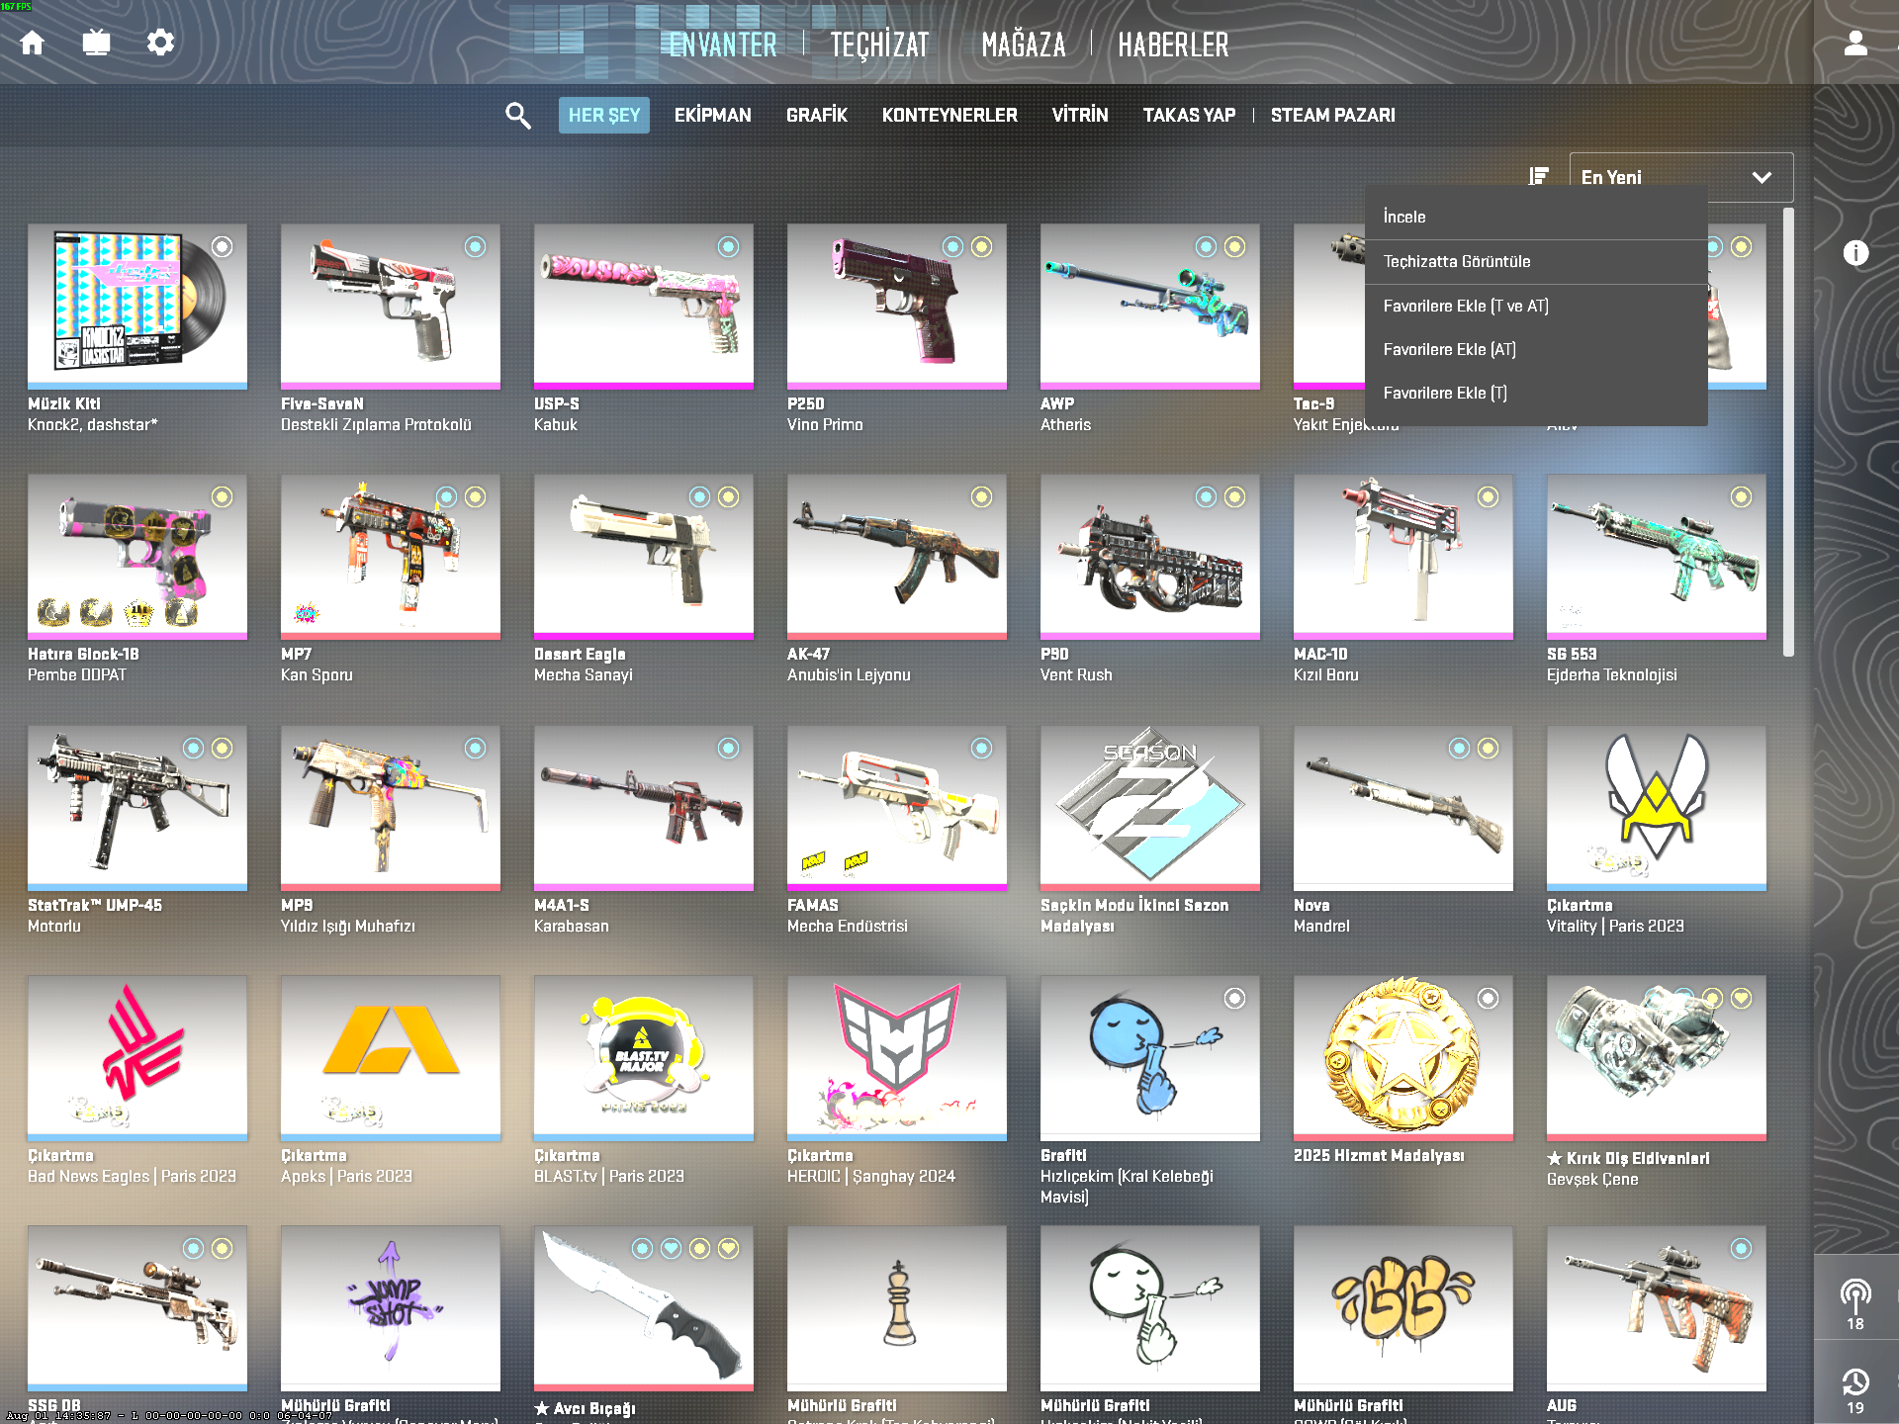
Task: Open the MAĞAZA main tab
Action: tap(1024, 44)
